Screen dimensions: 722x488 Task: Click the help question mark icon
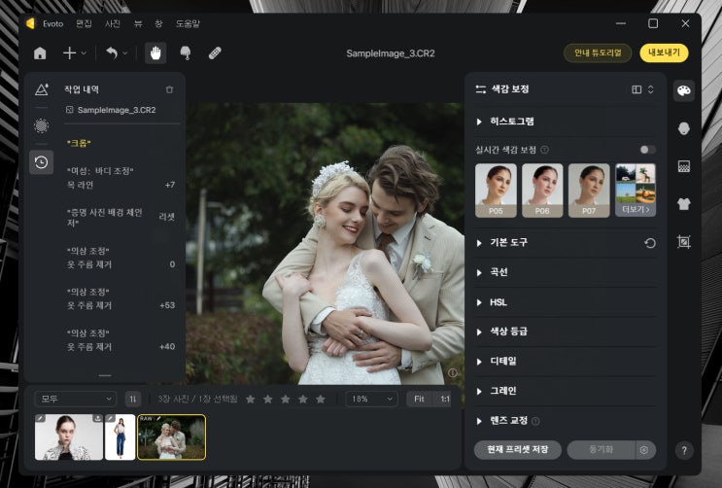[684, 450]
